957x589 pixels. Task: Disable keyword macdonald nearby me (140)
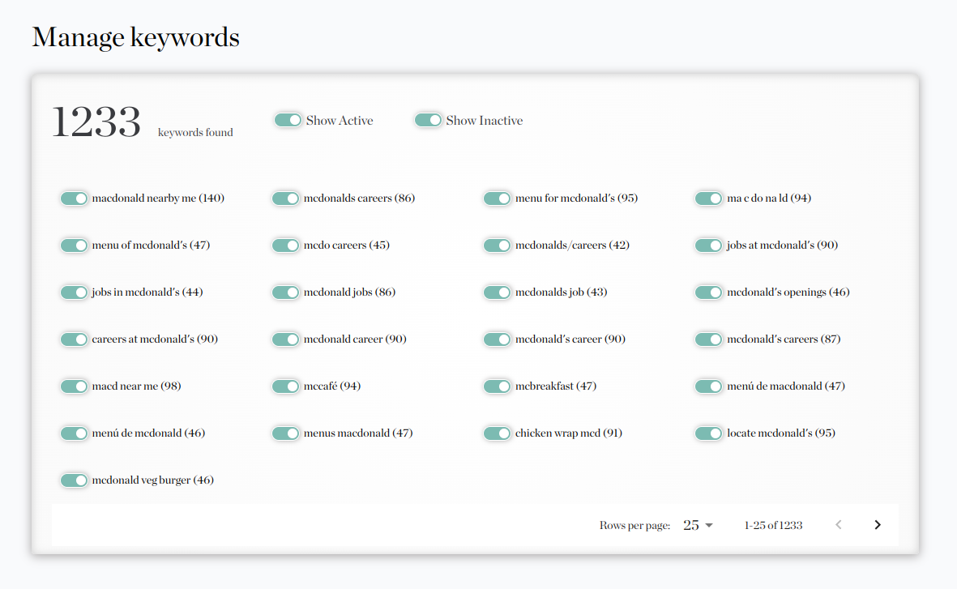(x=74, y=198)
